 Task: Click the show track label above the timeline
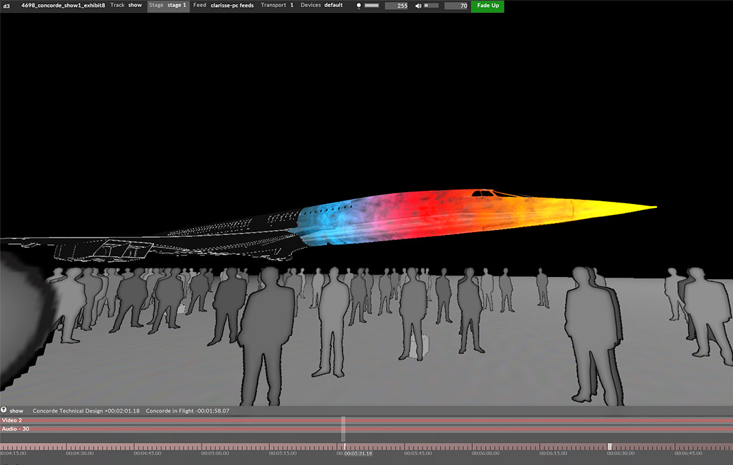coord(17,411)
